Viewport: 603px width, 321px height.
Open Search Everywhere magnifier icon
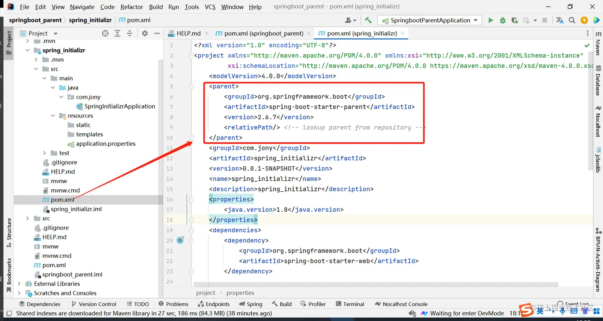(x=572, y=20)
